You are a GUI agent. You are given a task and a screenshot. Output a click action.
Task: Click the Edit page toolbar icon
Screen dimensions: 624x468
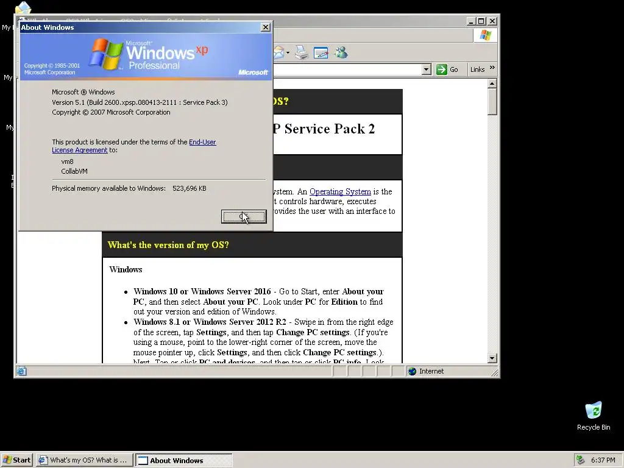point(321,52)
